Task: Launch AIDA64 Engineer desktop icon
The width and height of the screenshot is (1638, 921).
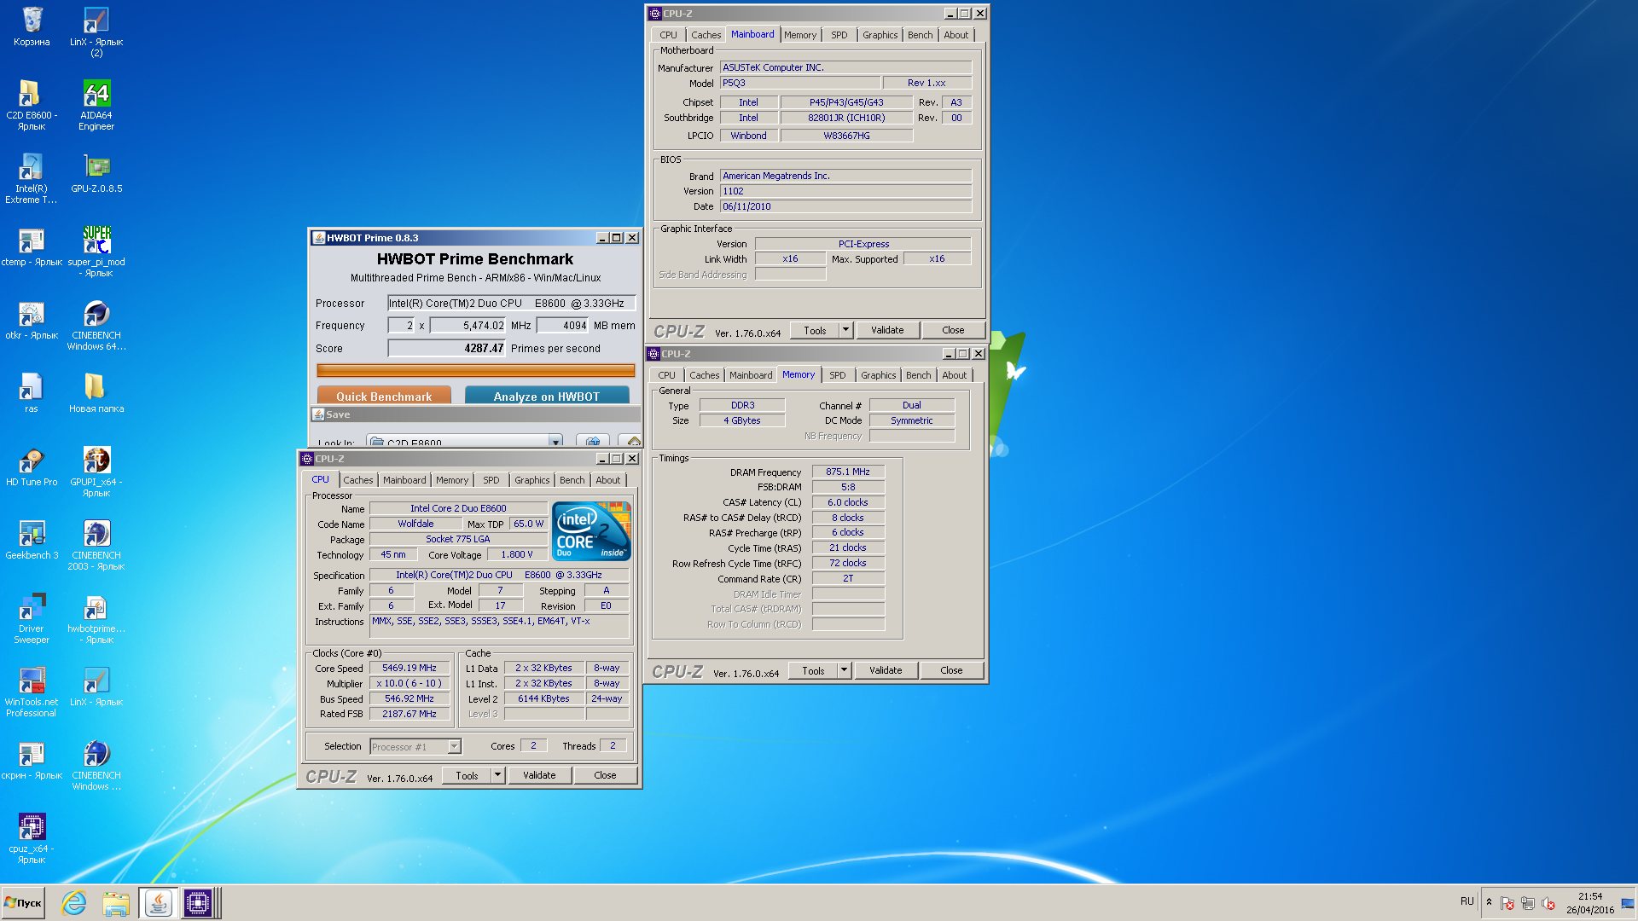Action: pyautogui.click(x=96, y=105)
